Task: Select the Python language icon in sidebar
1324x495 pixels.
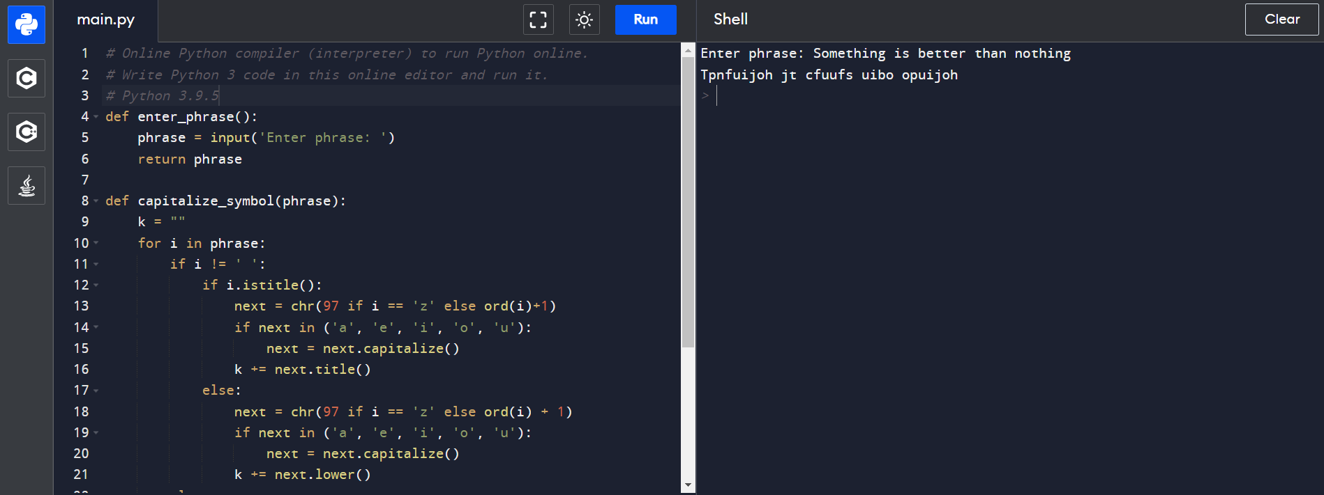Action: tap(27, 24)
